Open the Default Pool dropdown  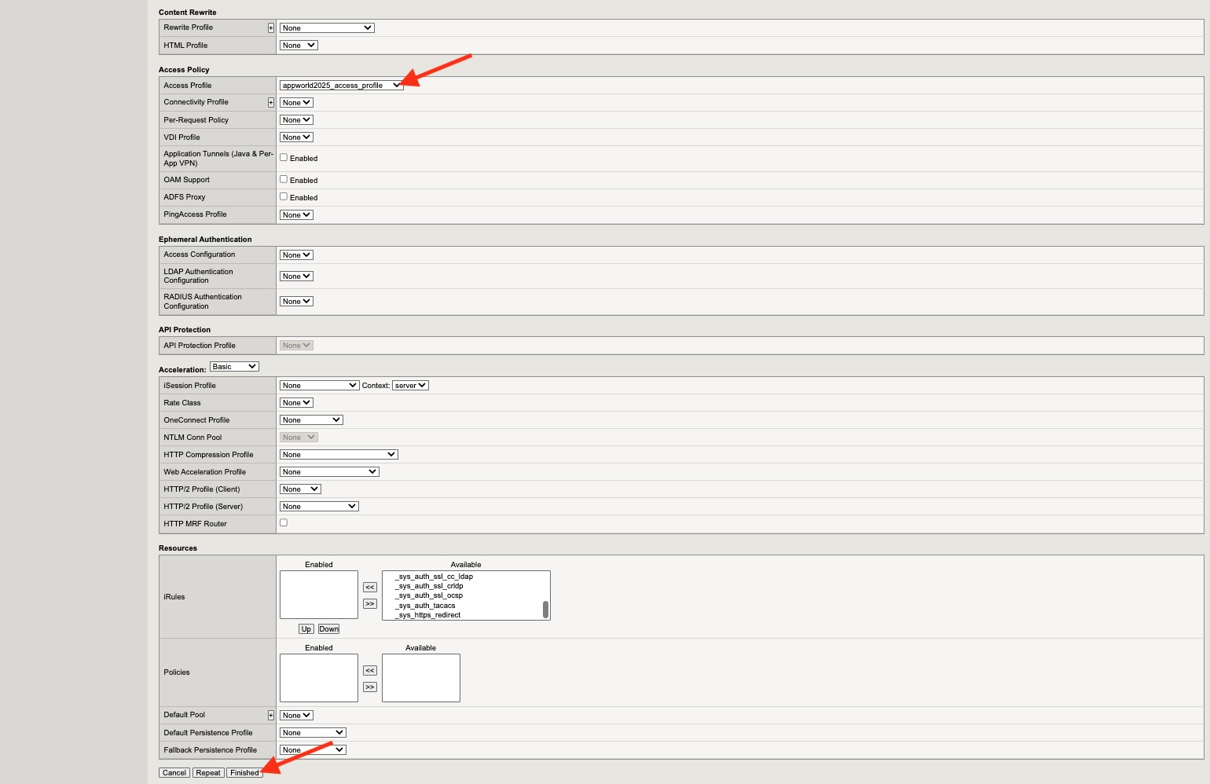point(296,716)
